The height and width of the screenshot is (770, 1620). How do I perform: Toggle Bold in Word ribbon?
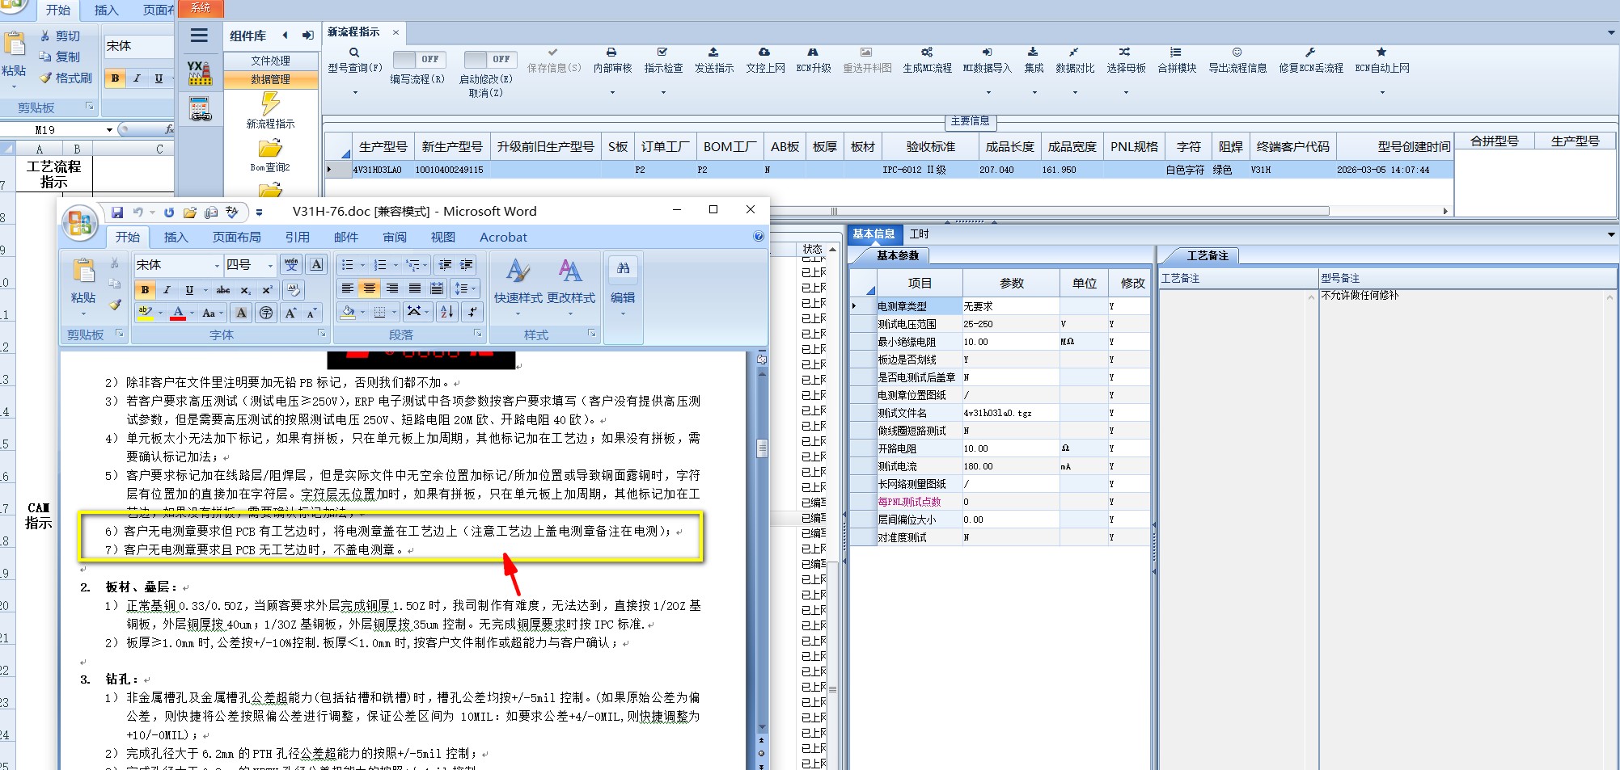(x=145, y=290)
